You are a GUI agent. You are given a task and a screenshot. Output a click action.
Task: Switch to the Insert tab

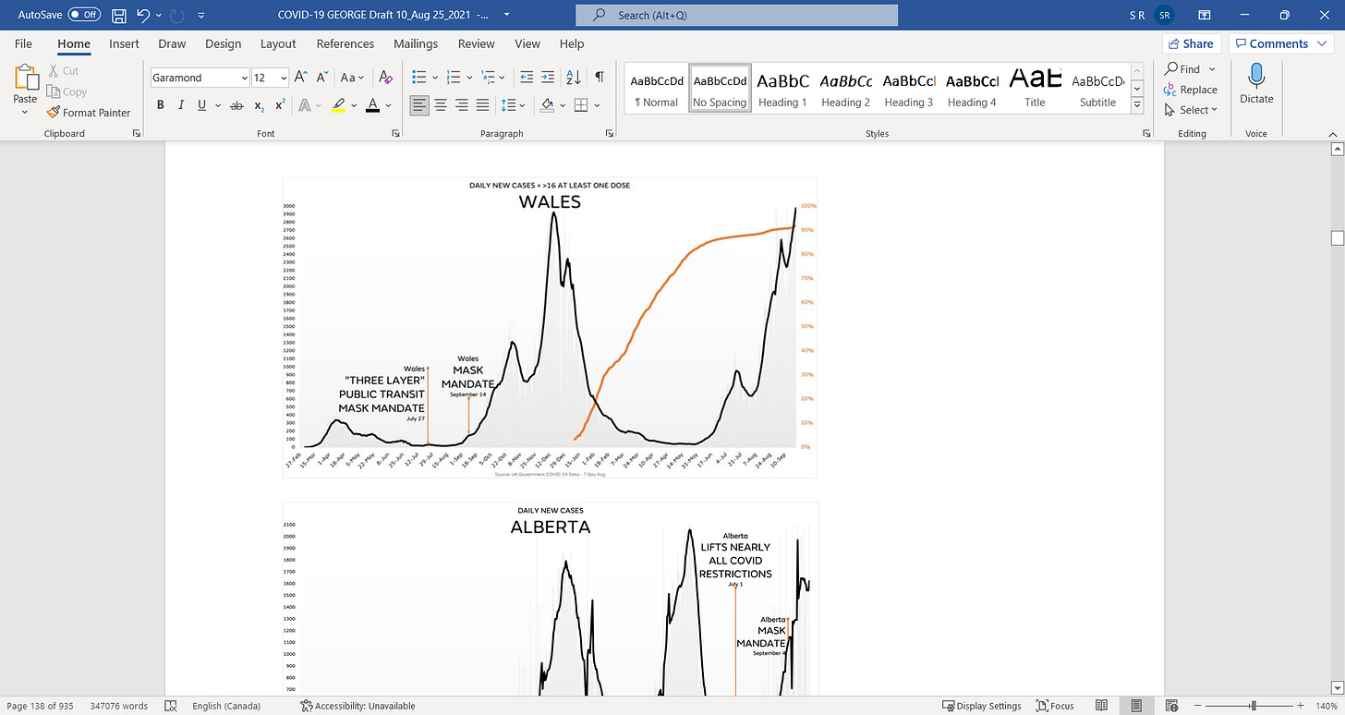click(x=124, y=43)
